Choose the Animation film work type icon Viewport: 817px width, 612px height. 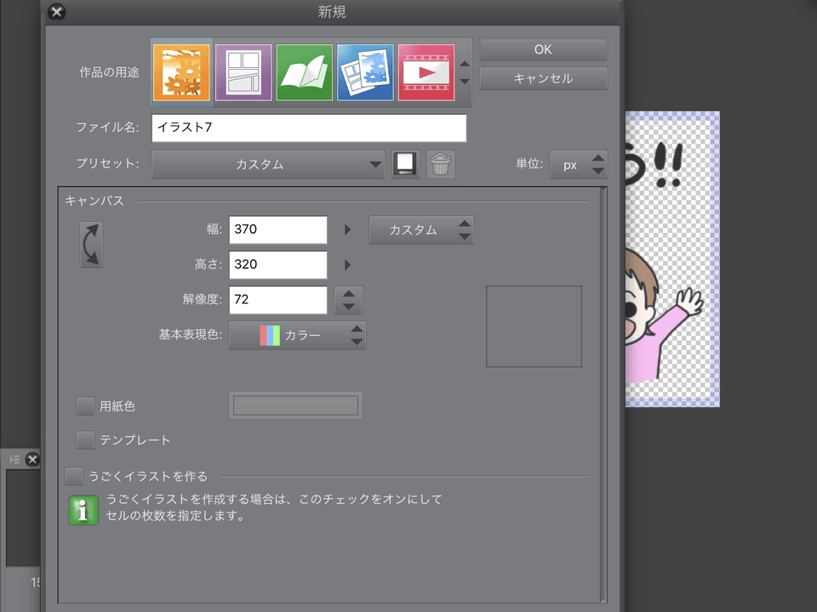426,72
